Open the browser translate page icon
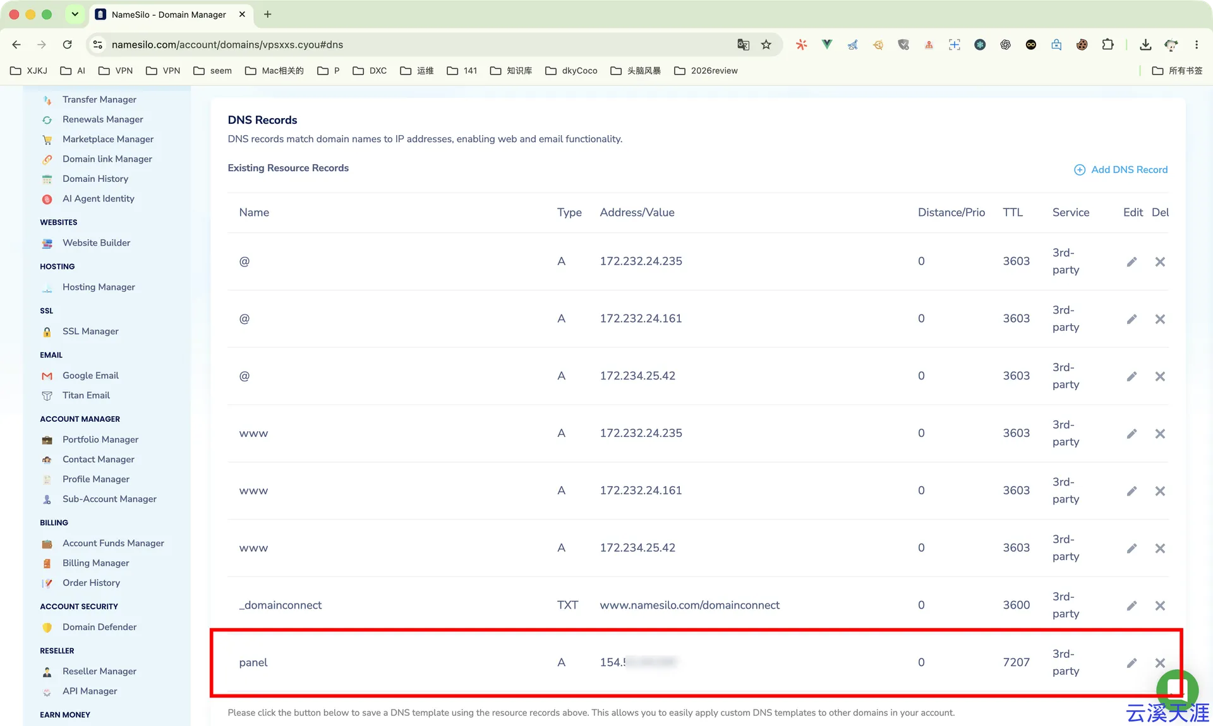Viewport: 1213px width, 726px height. 743,45
